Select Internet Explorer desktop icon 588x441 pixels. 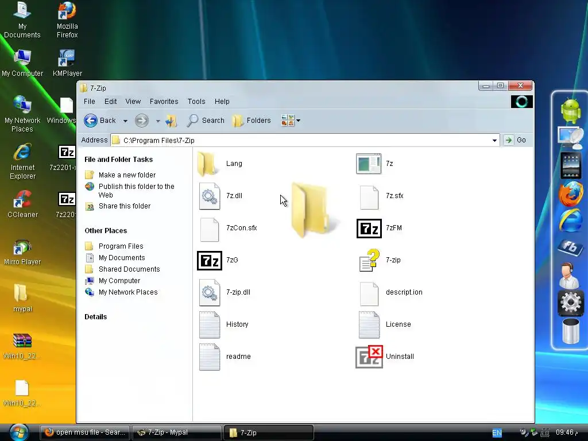click(x=22, y=161)
